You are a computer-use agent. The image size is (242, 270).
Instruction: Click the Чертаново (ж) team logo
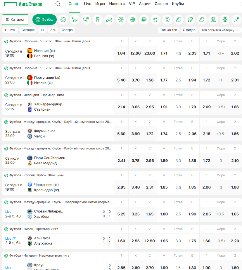(x=30, y=185)
